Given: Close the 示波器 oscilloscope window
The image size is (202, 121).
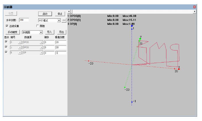Looking at the screenshot, I should tap(195, 7).
